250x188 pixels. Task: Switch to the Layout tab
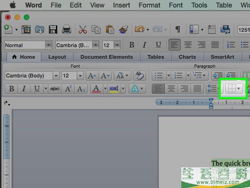(x=57, y=57)
